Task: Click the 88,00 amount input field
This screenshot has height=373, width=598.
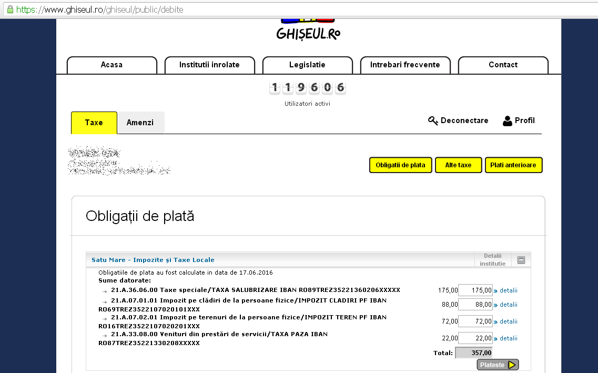Action: click(475, 305)
